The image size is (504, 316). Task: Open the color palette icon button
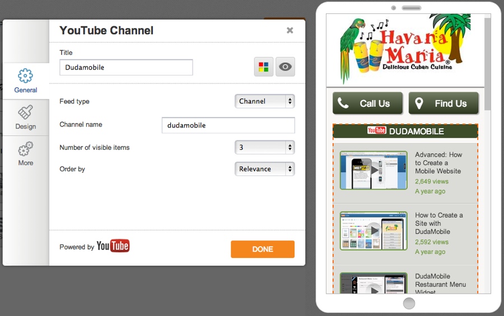click(264, 67)
